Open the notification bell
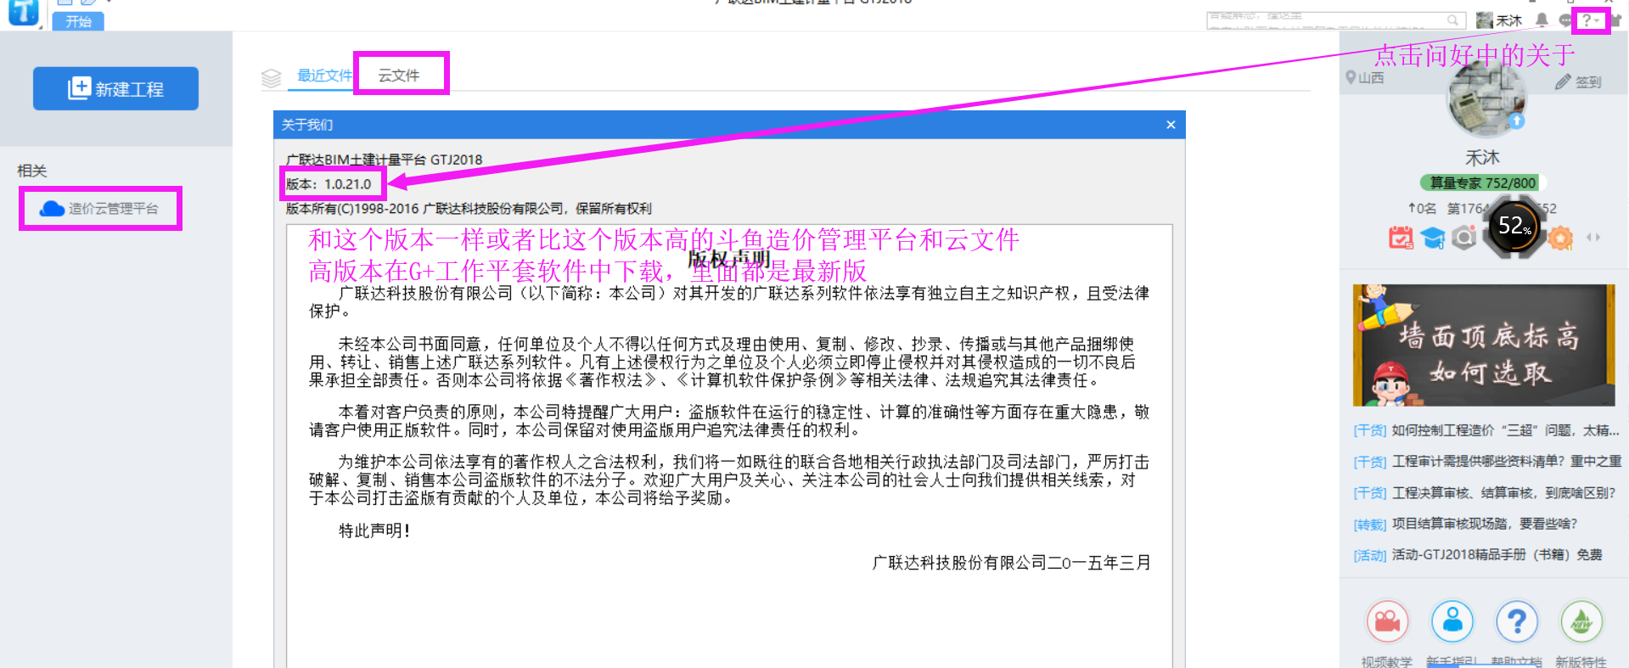 coord(1542,20)
